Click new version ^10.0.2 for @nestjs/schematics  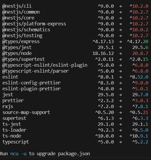[x=139, y=30]
